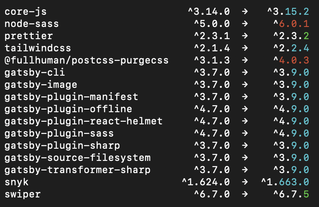Click the new version ^6.0.1 for node-sass
The image size is (319, 207).
click(291, 23)
